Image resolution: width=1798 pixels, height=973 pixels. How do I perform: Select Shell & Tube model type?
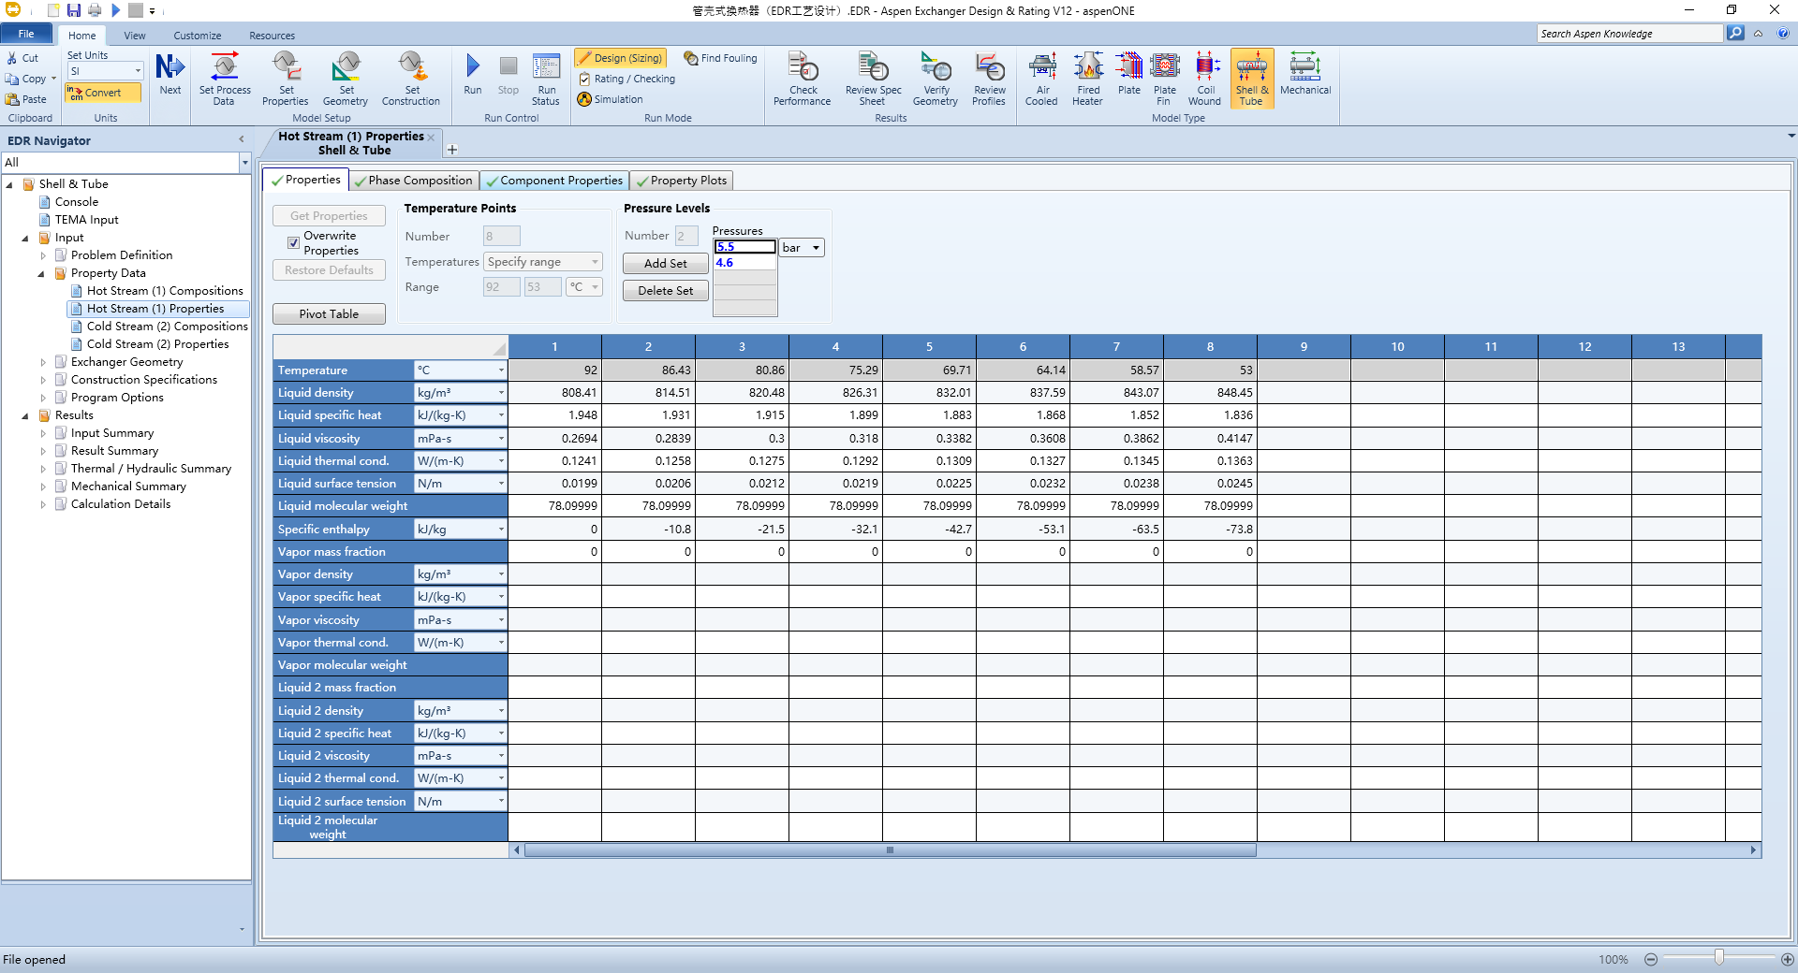coord(1252,79)
